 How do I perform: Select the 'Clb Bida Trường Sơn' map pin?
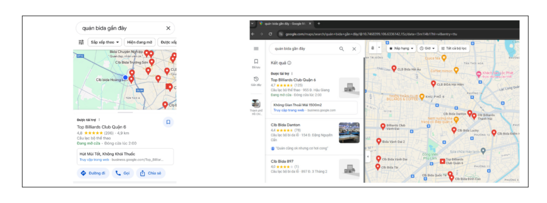click(x=152, y=62)
